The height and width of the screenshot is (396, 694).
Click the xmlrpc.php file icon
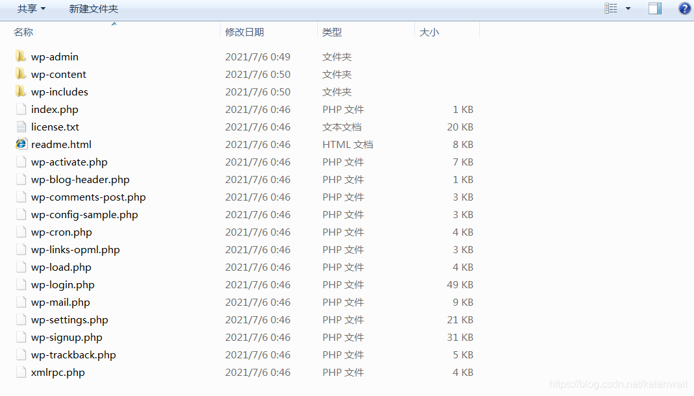point(21,372)
